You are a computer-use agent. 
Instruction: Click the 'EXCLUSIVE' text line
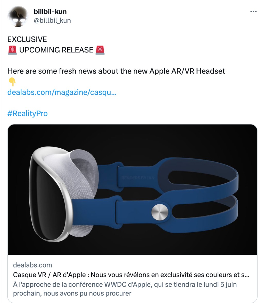27,39
